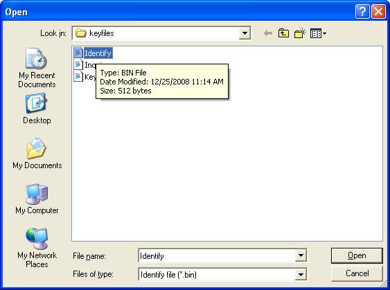
Task: Create a new folder with toolbar icon
Action: tap(300, 33)
